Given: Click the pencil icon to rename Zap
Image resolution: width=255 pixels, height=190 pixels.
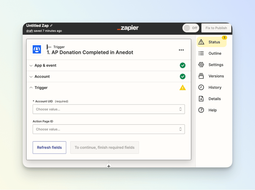Looking at the screenshot, I should pos(51,25).
